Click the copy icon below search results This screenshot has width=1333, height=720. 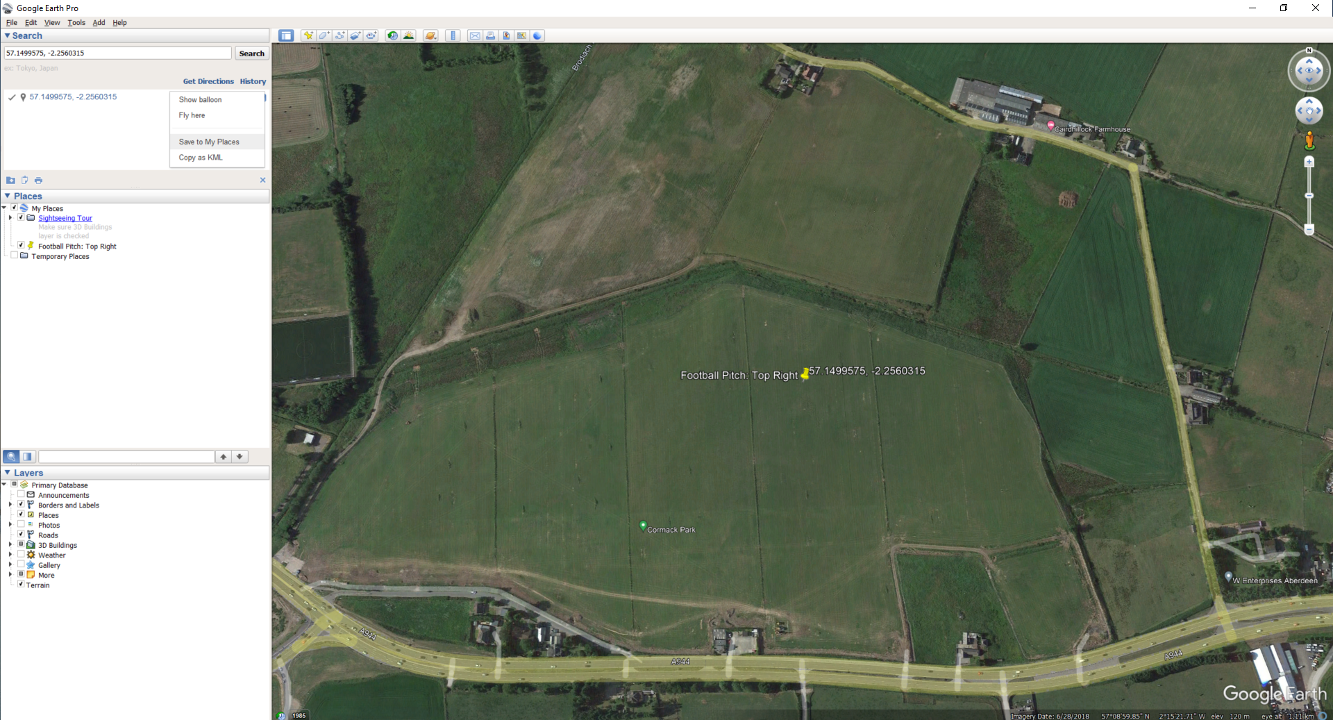(24, 181)
